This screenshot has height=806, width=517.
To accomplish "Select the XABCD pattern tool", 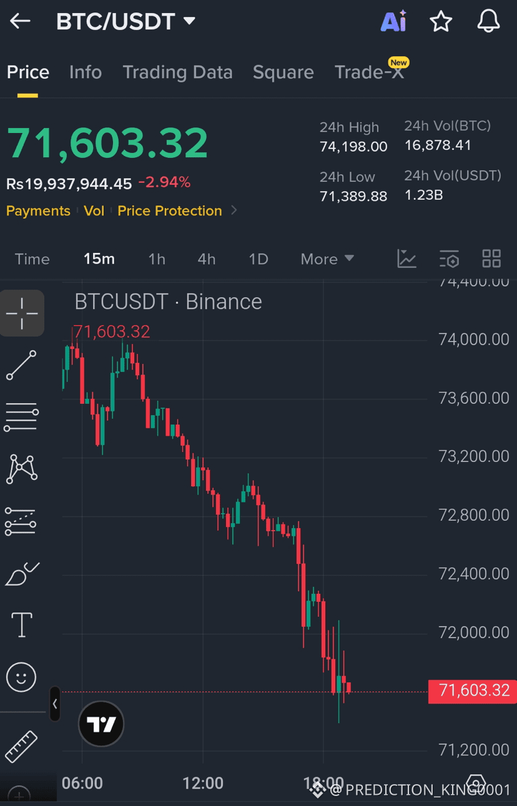I will pyautogui.click(x=22, y=469).
